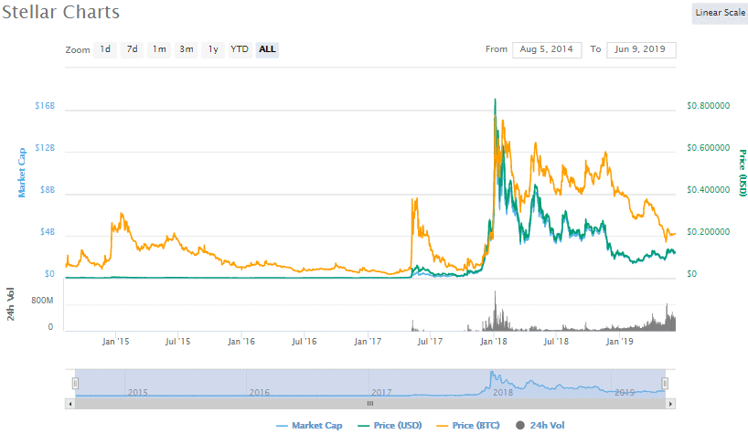The width and height of the screenshot is (748, 434).
Task: Edit the To date field
Action: [641, 49]
